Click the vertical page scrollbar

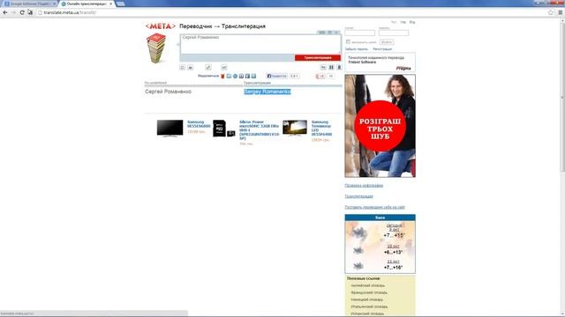(x=562, y=97)
